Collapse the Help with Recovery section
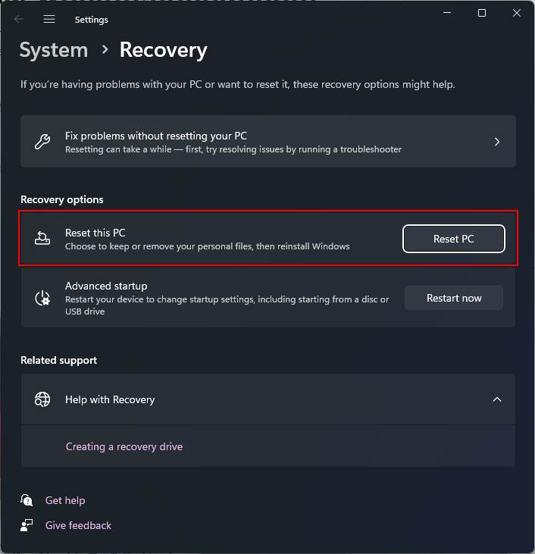 coord(497,399)
